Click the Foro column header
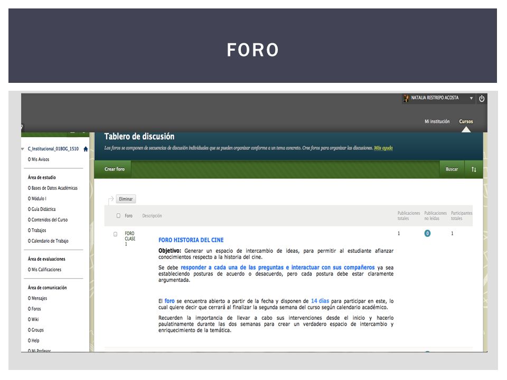 (x=128, y=216)
